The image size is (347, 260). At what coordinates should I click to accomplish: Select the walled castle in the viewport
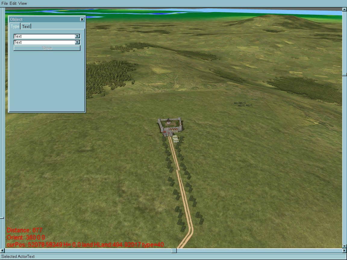[x=170, y=126]
